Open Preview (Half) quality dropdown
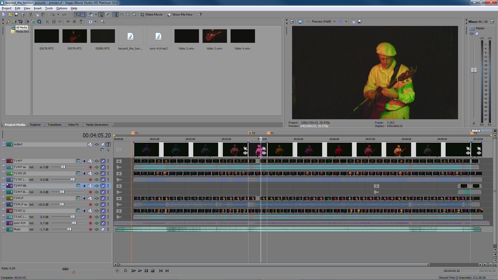Viewport: 498px width, 280px height. (x=334, y=22)
